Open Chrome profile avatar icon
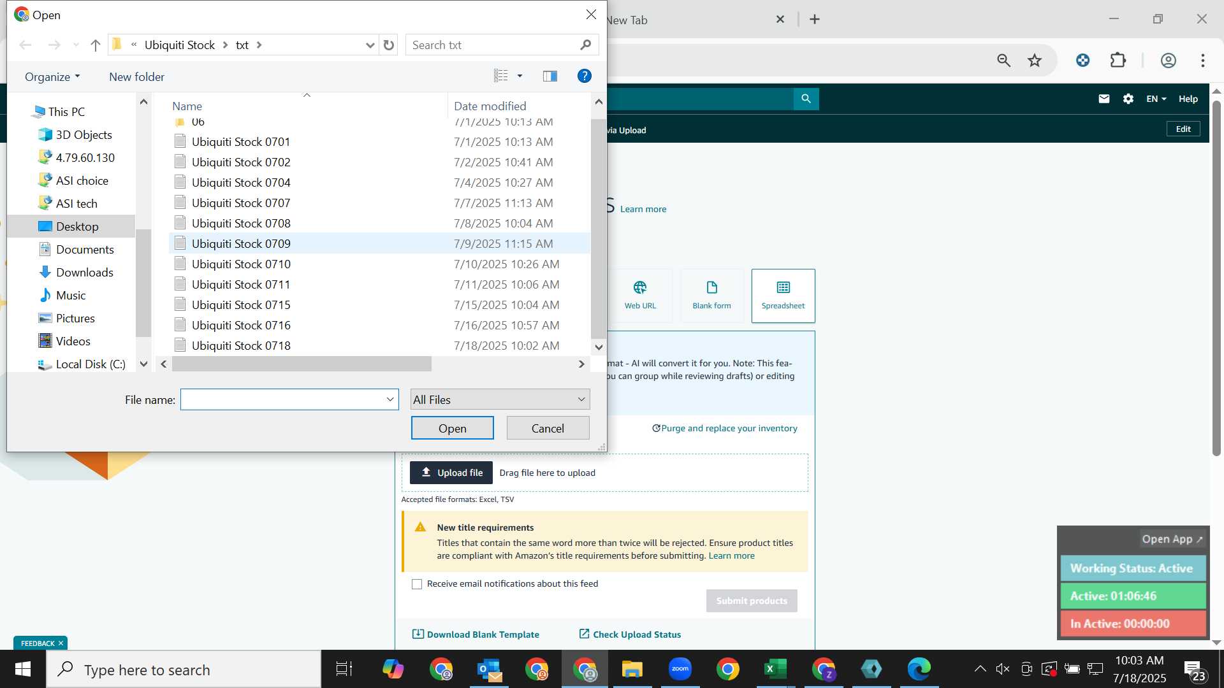The width and height of the screenshot is (1224, 688). click(x=1168, y=61)
